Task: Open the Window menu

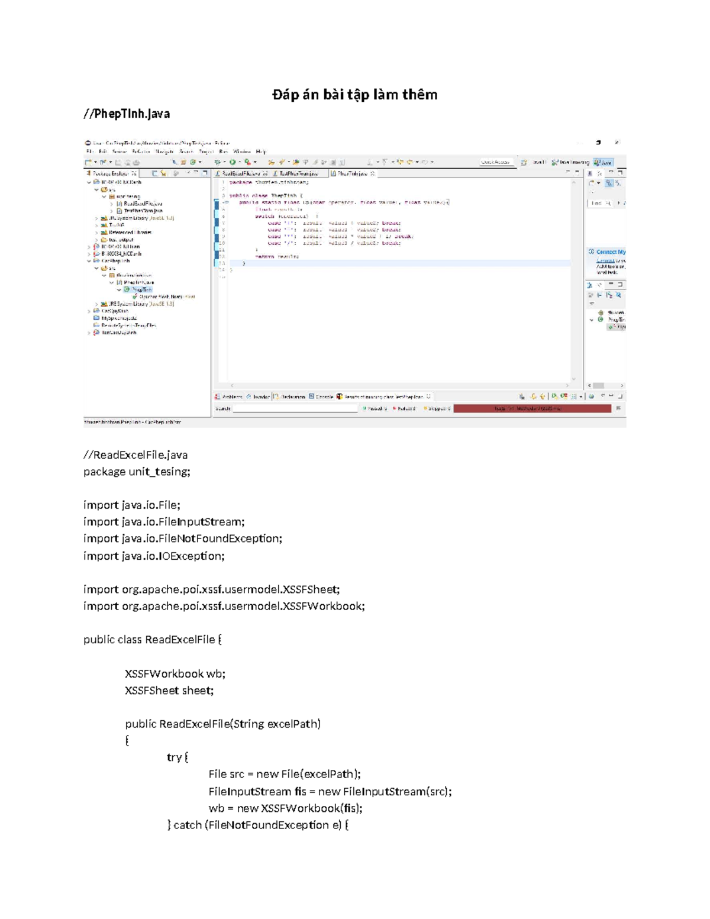Action: (242, 152)
